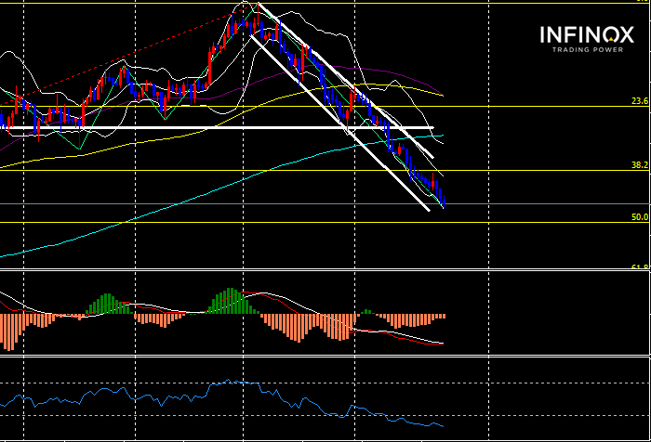Click the 38.2 Fibonacci level label
This screenshot has width=651, height=442.
[x=640, y=164]
